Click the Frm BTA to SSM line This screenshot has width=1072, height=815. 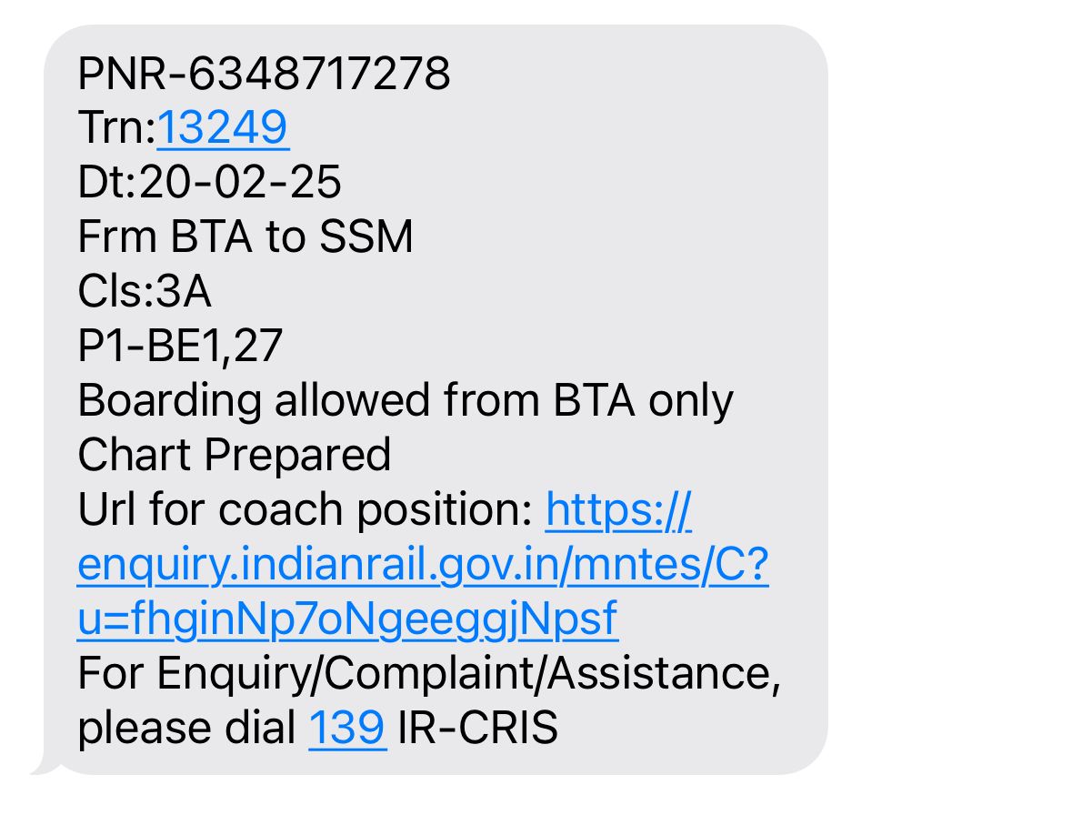(x=245, y=236)
